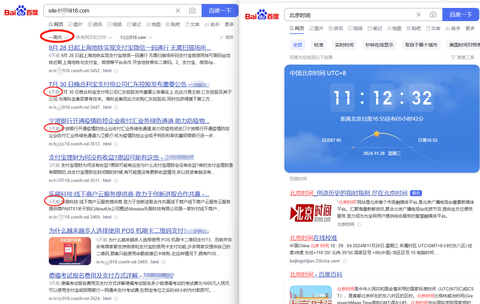Expand the site domain filter dropdown
This screenshot has width=480, height=304.
click(x=136, y=37)
